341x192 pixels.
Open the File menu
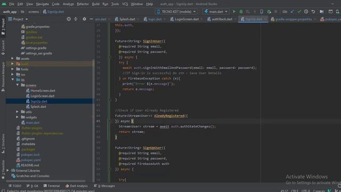click(x=12, y=4)
